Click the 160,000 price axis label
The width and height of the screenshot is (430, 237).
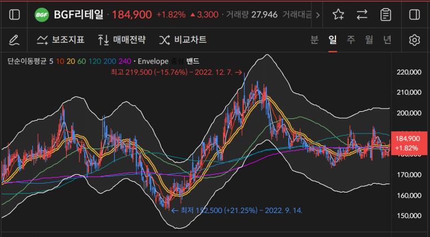(409, 195)
